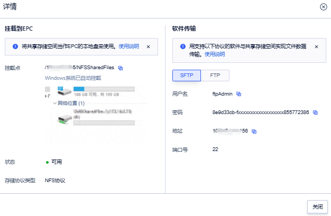Copy the server address

click(254, 131)
